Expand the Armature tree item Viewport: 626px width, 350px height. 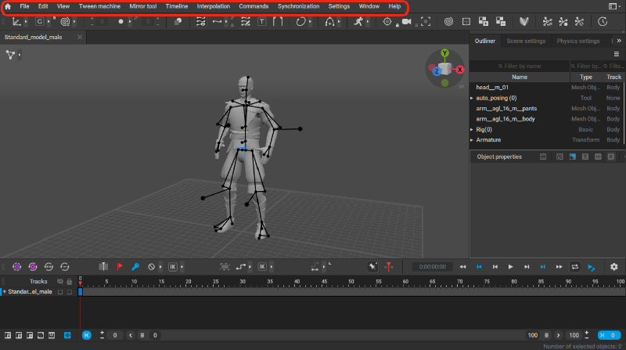472,139
